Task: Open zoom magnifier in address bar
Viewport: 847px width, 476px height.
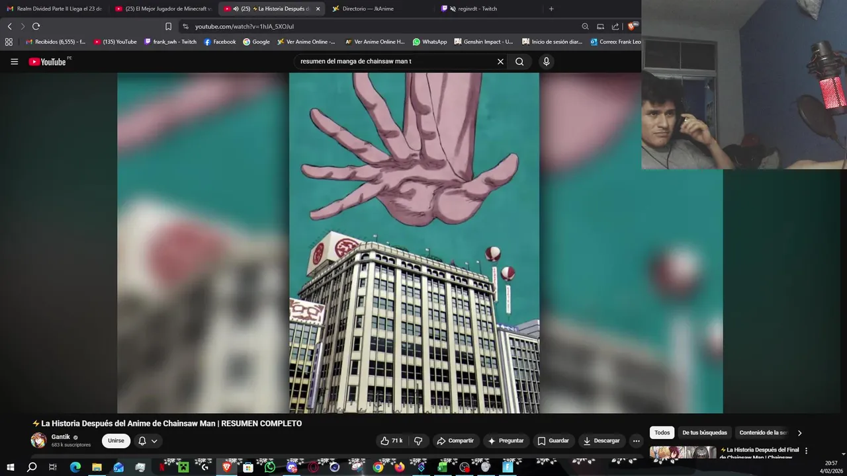Action: pyautogui.click(x=585, y=26)
